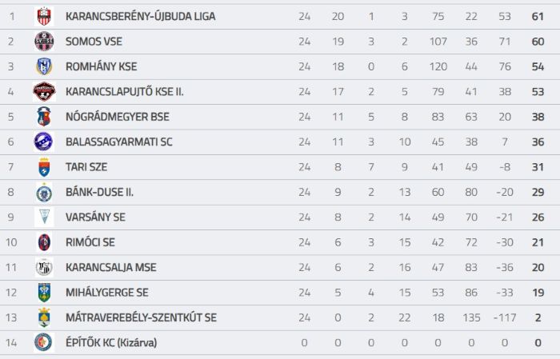The image size is (560, 359).
Task: Click the Somos VSE team logo
Action: 44,42
